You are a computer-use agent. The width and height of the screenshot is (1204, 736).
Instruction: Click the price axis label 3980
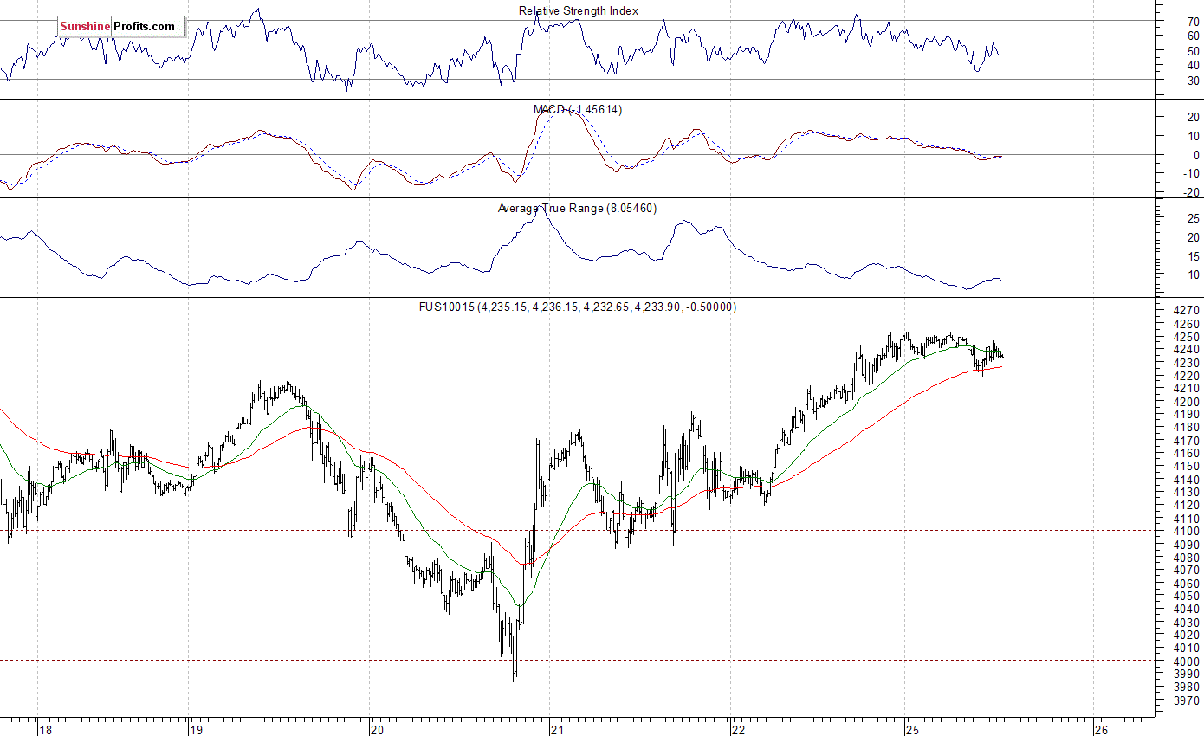pos(1188,687)
